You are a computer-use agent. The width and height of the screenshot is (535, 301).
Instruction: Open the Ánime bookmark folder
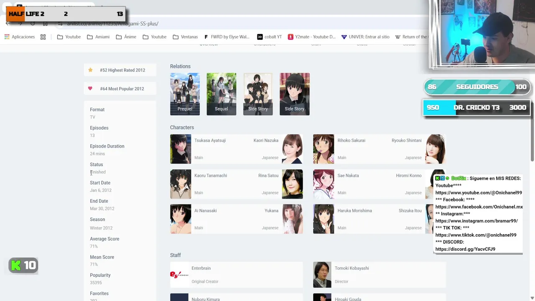click(126, 37)
